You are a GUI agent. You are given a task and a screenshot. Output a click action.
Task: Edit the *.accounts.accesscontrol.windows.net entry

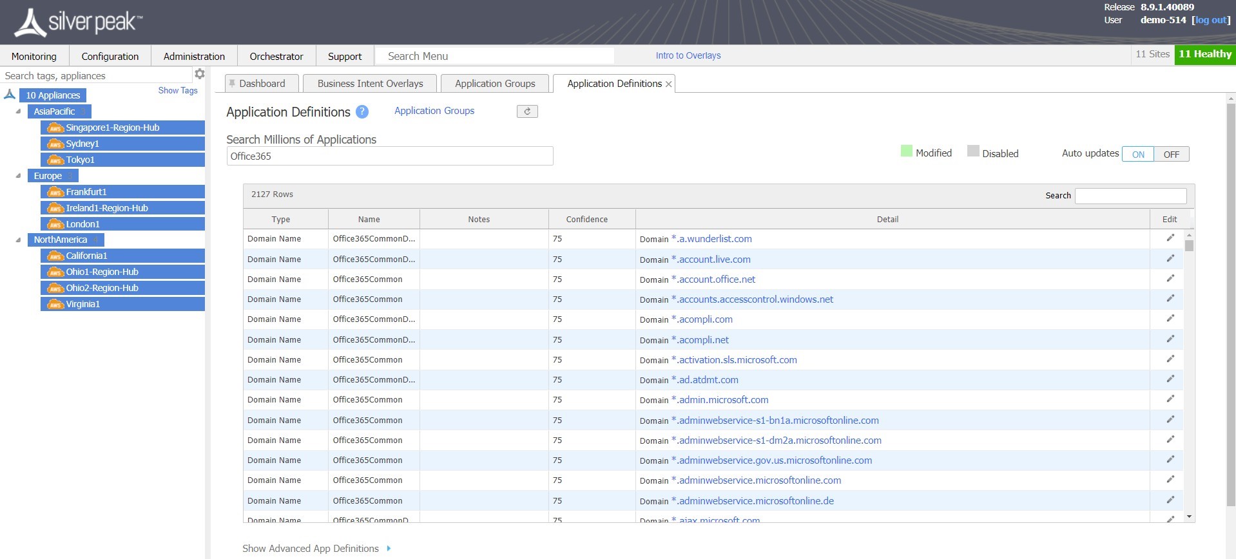click(1170, 299)
